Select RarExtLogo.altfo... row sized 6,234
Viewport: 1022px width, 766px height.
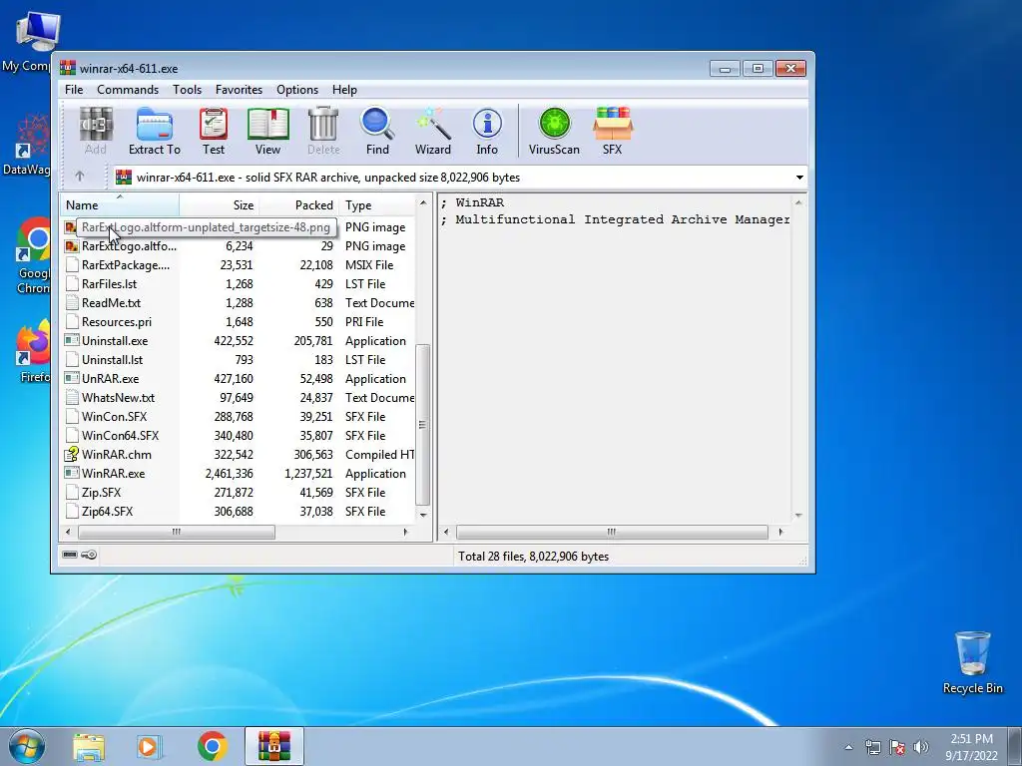tap(239, 246)
